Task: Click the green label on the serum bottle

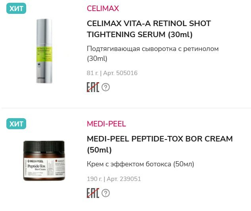Action: [x=44, y=55]
